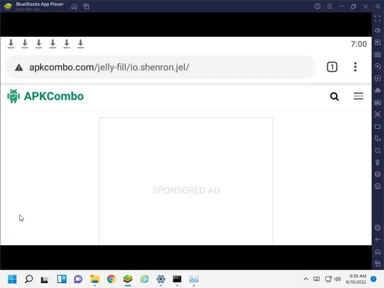
Task: Open the APKCombo search magnifier
Action: point(334,96)
